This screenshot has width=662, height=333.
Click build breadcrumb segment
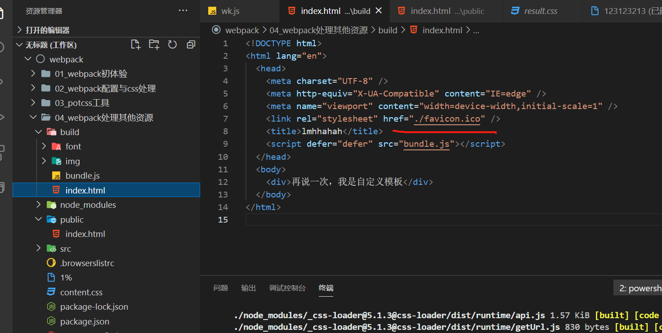[x=388, y=30]
